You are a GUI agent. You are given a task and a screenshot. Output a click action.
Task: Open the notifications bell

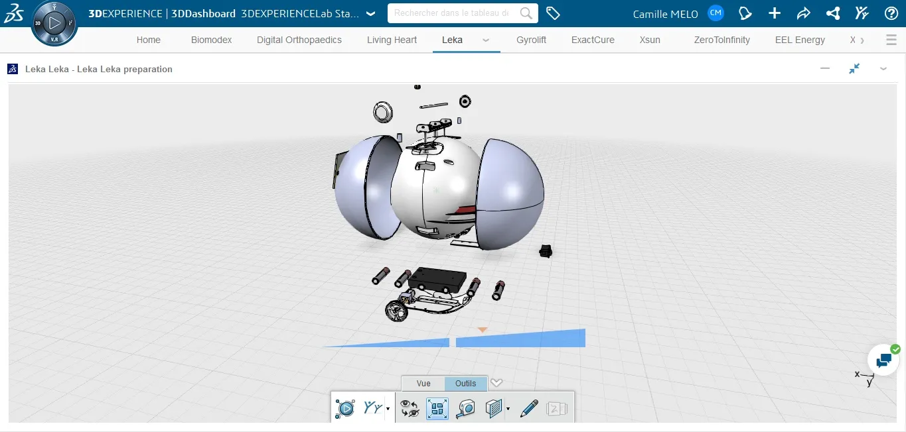(745, 13)
